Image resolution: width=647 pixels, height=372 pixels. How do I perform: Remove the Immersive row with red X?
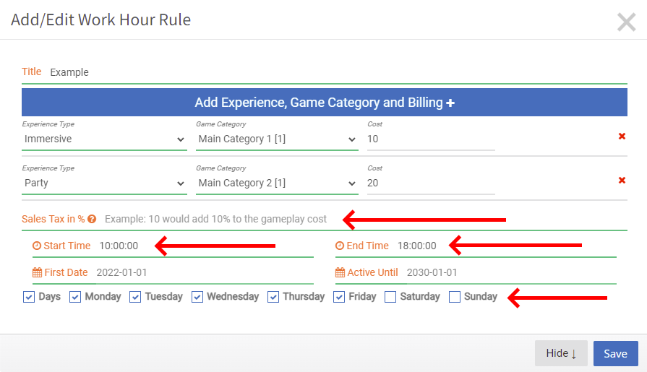click(622, 136)
